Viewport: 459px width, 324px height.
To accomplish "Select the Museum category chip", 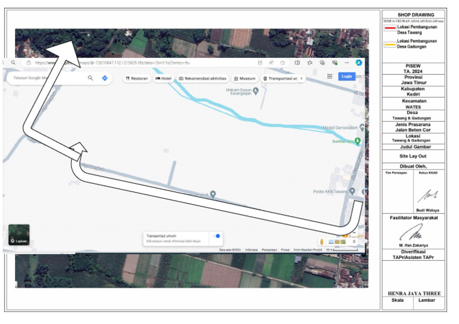I will (244, 78).
